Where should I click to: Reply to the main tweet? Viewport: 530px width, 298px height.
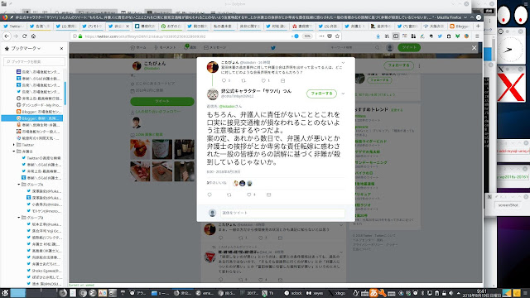coord(210,195)
